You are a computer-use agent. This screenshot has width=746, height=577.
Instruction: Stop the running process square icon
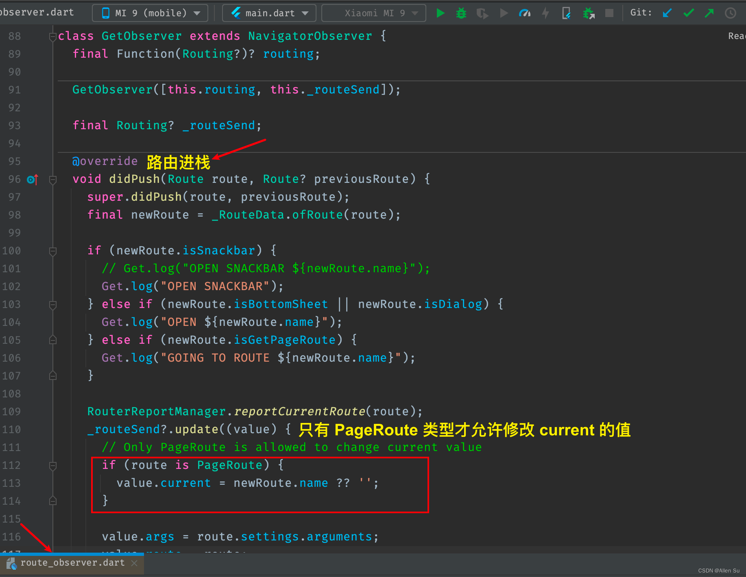(x=609, y=13)
